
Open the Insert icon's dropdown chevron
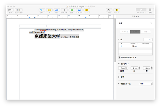tap(44, 10)
